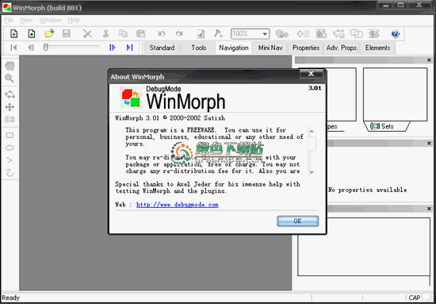Image resolution: width=436 pixels, height=304 pixels.
Task: Step forward one frame button
Action: point(113,48)
